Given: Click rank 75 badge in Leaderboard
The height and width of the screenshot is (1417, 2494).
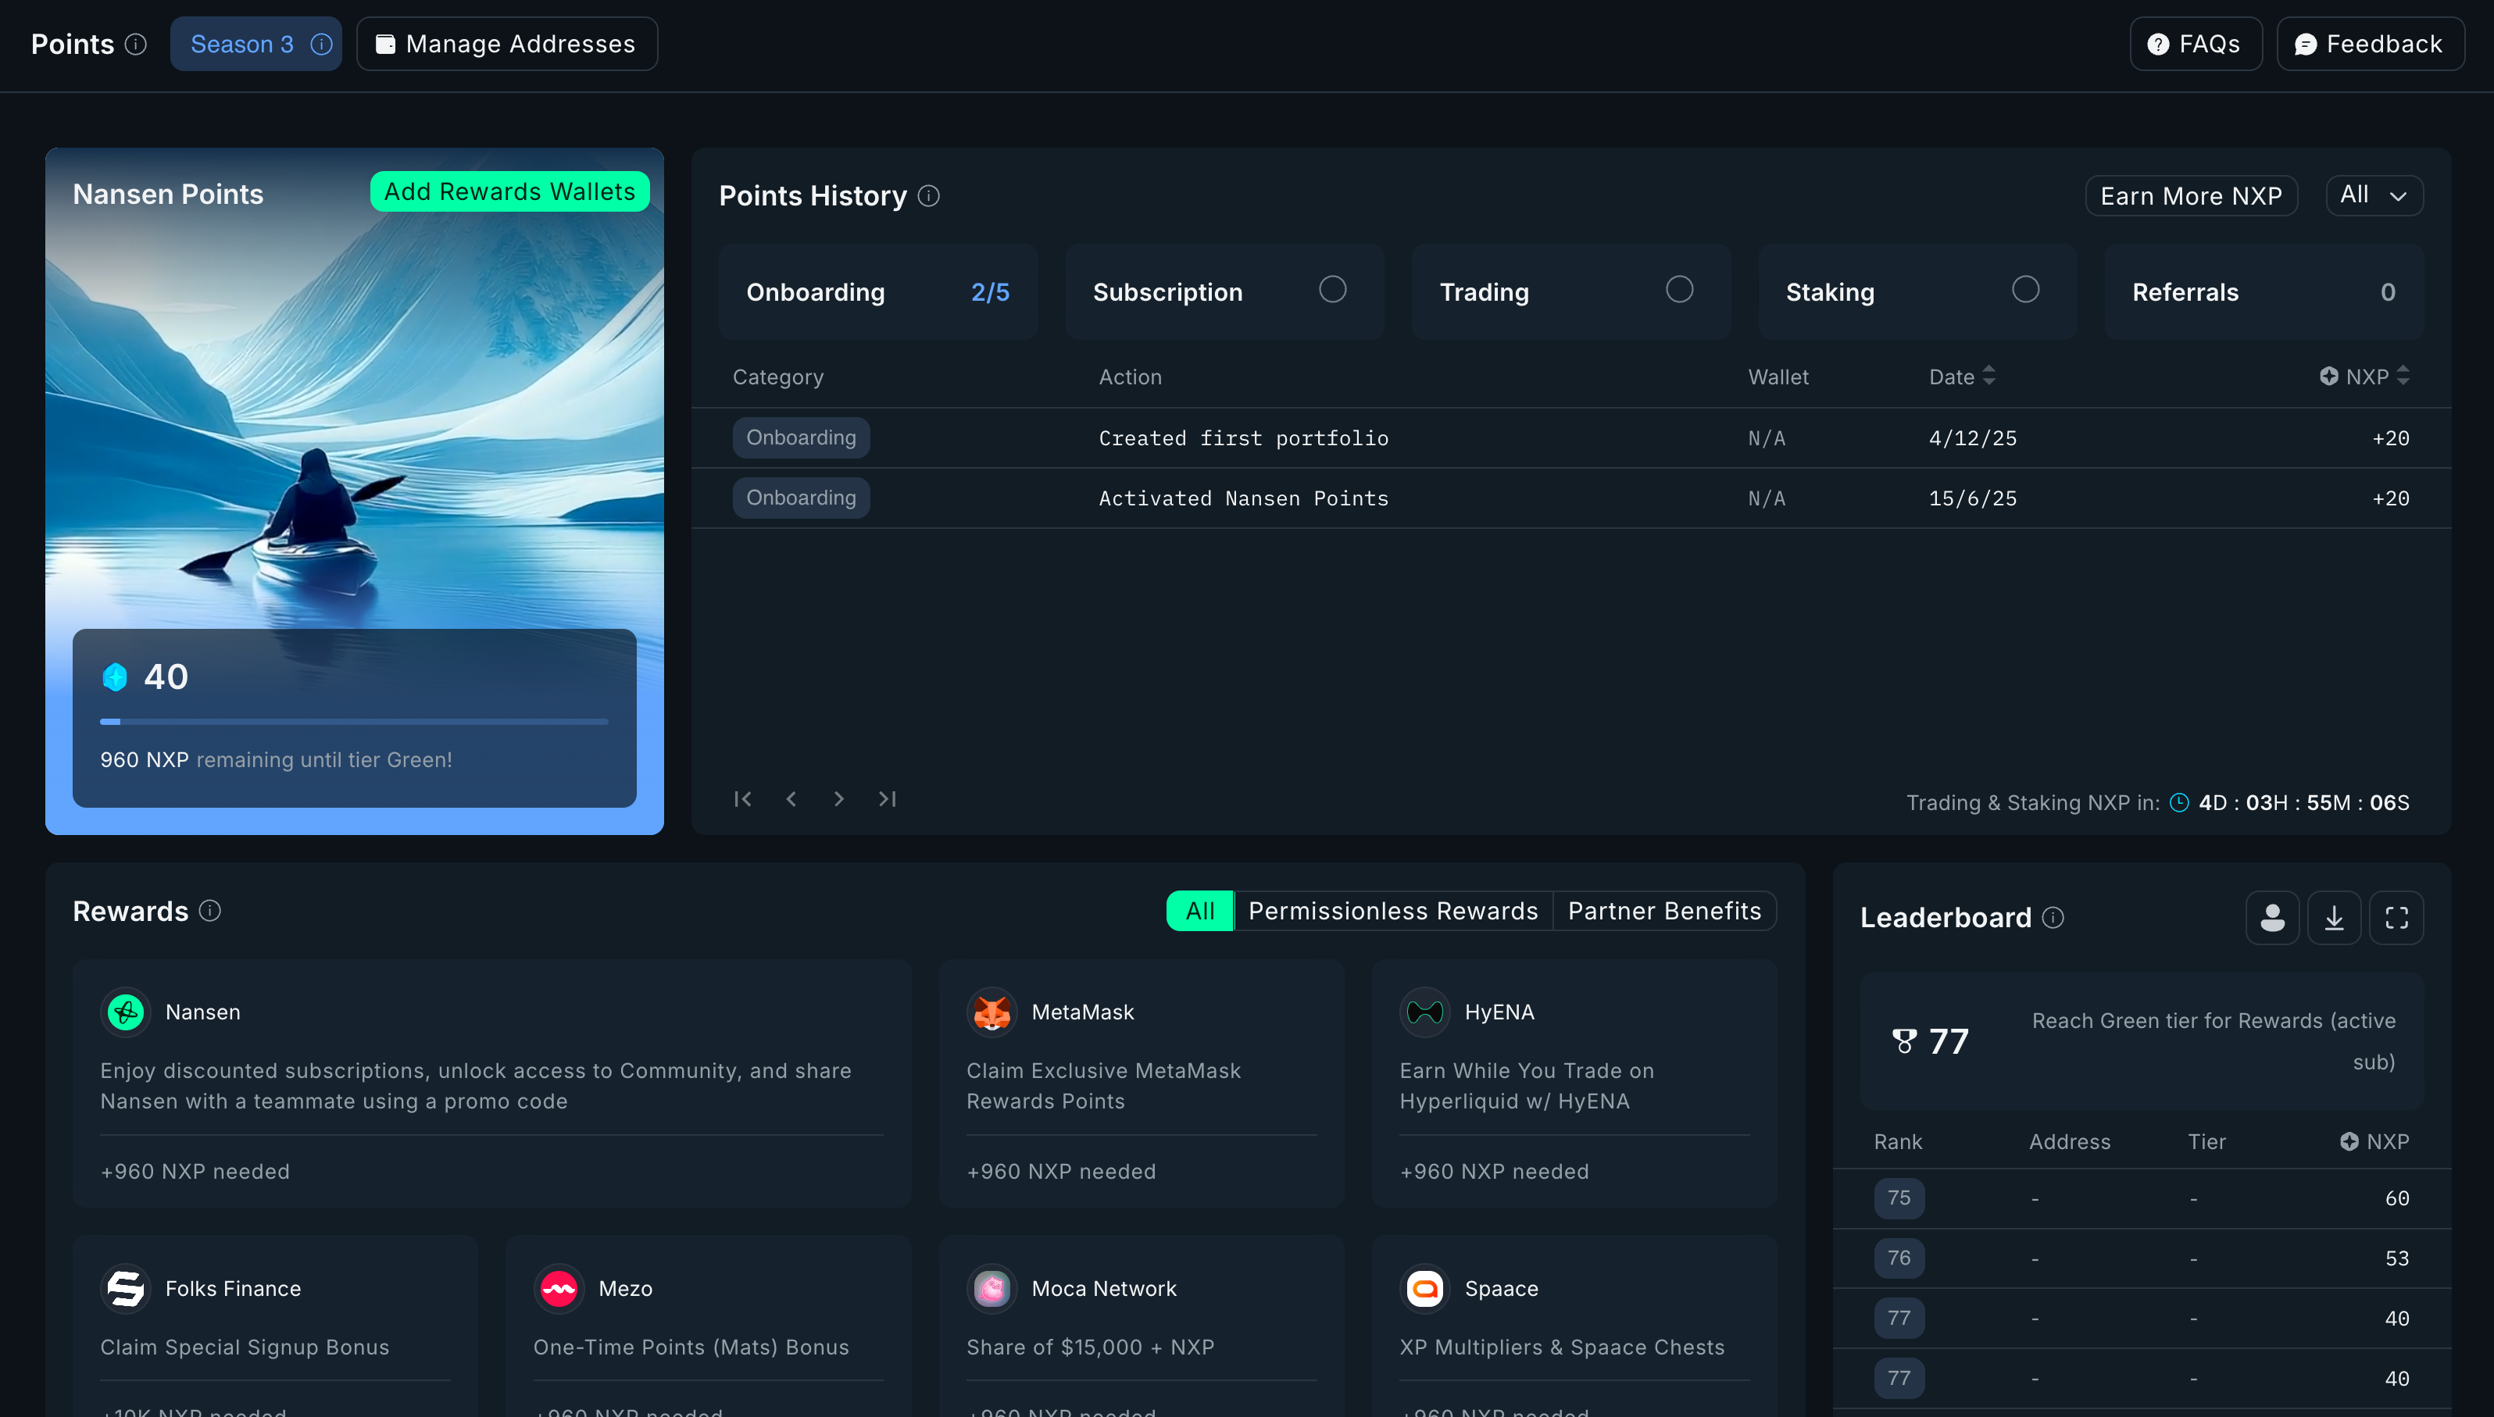Looking at the screenshot, I should 1899,1197.
